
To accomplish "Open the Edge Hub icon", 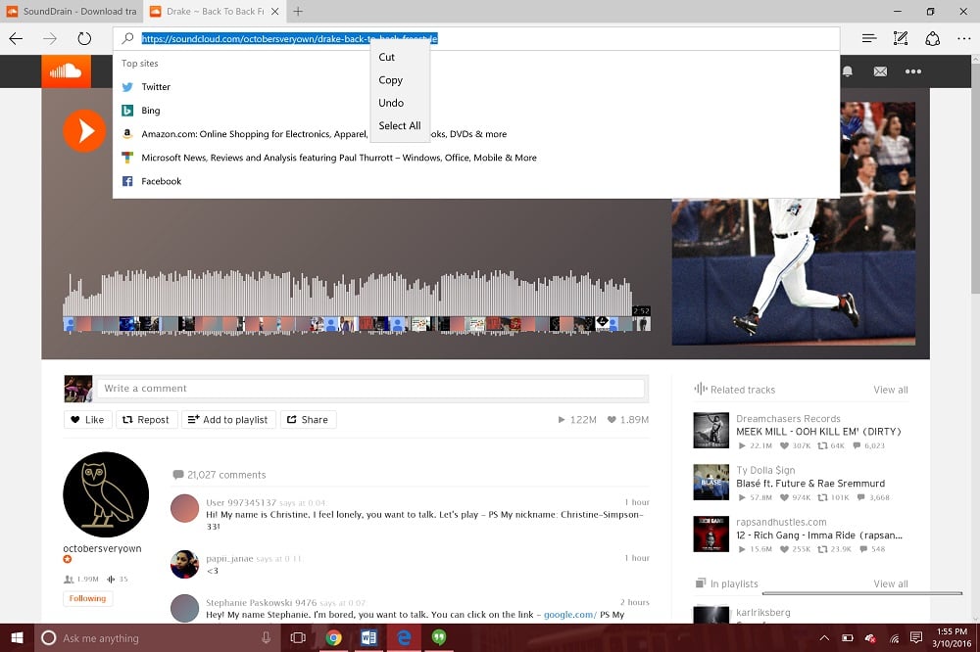I will click(x=868, y=39).
